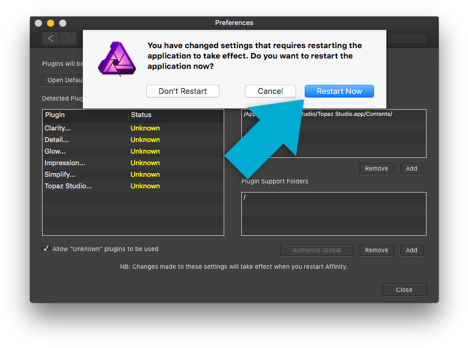The image size is (468, 348).
Task: Sort by the Plugin column header
Action: tap(85, 115)
